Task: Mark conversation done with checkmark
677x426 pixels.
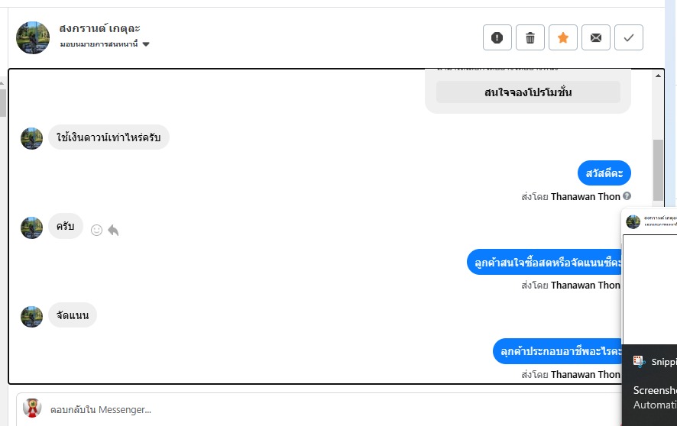Action: (x=629, y=37)
